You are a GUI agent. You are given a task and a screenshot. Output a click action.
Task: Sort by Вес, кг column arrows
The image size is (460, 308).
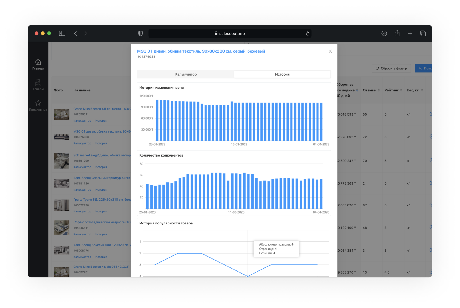pyautogui.click(x=422, y=90)
